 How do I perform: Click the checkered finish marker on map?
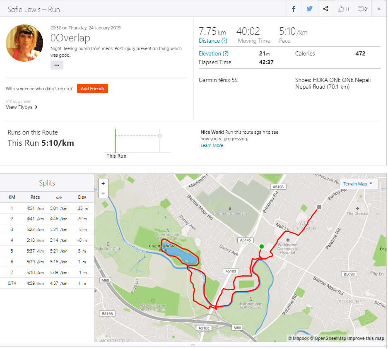click(x=319, y=207)
